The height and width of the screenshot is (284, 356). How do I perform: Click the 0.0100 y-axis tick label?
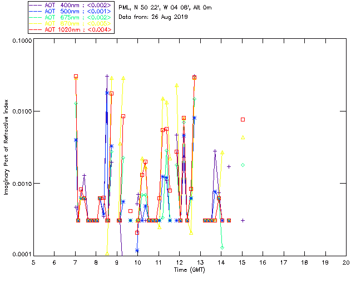(21, 112)
